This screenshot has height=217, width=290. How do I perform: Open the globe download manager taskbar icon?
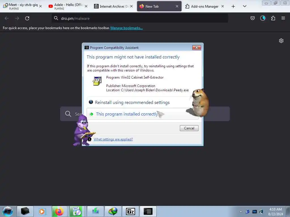click(x=113, y=211)
